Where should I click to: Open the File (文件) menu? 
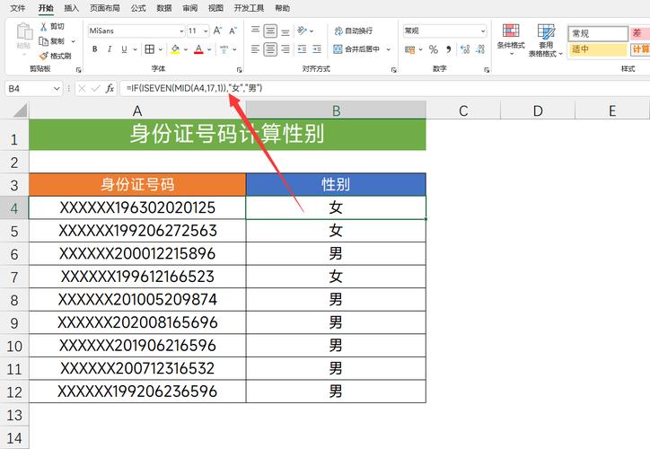click(17, 8)
